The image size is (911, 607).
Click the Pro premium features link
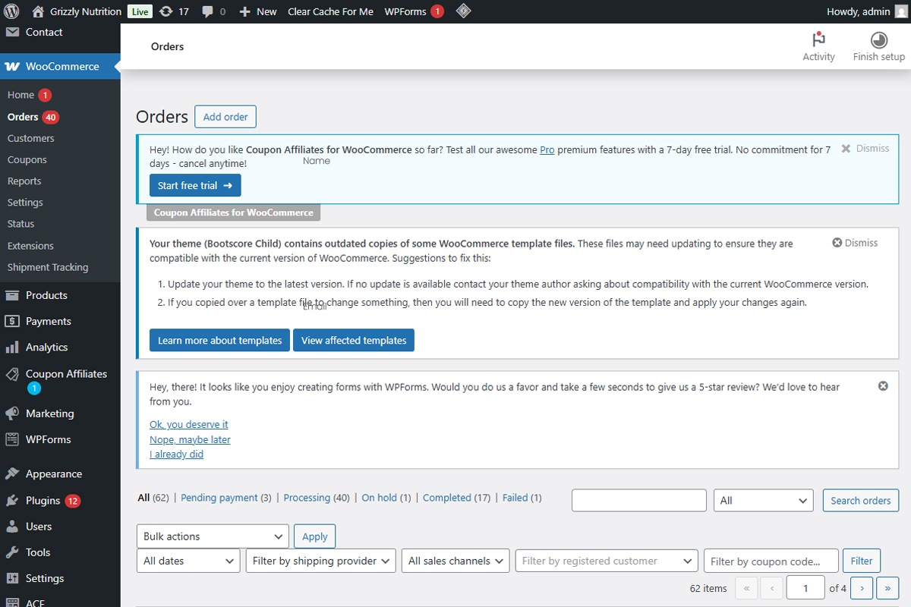547,150
